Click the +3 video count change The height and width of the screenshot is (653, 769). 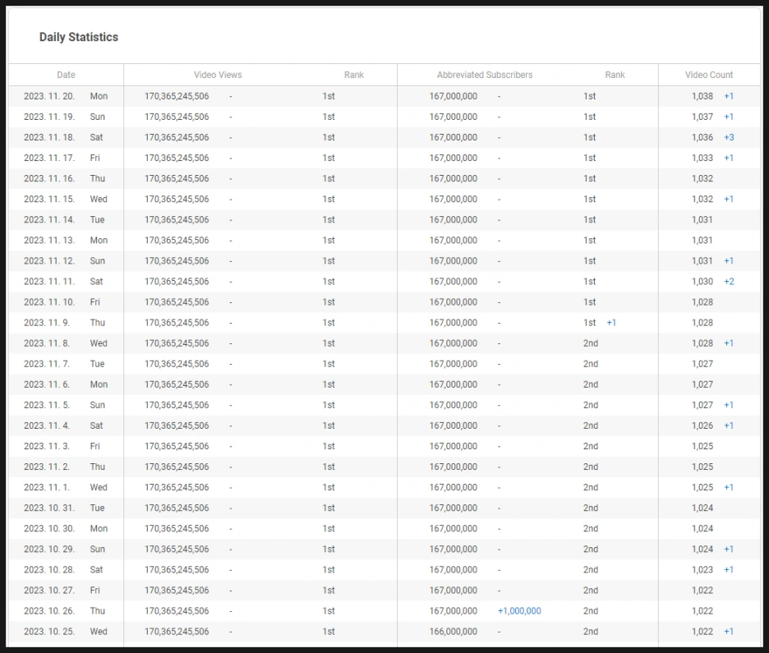click(729, 137)
